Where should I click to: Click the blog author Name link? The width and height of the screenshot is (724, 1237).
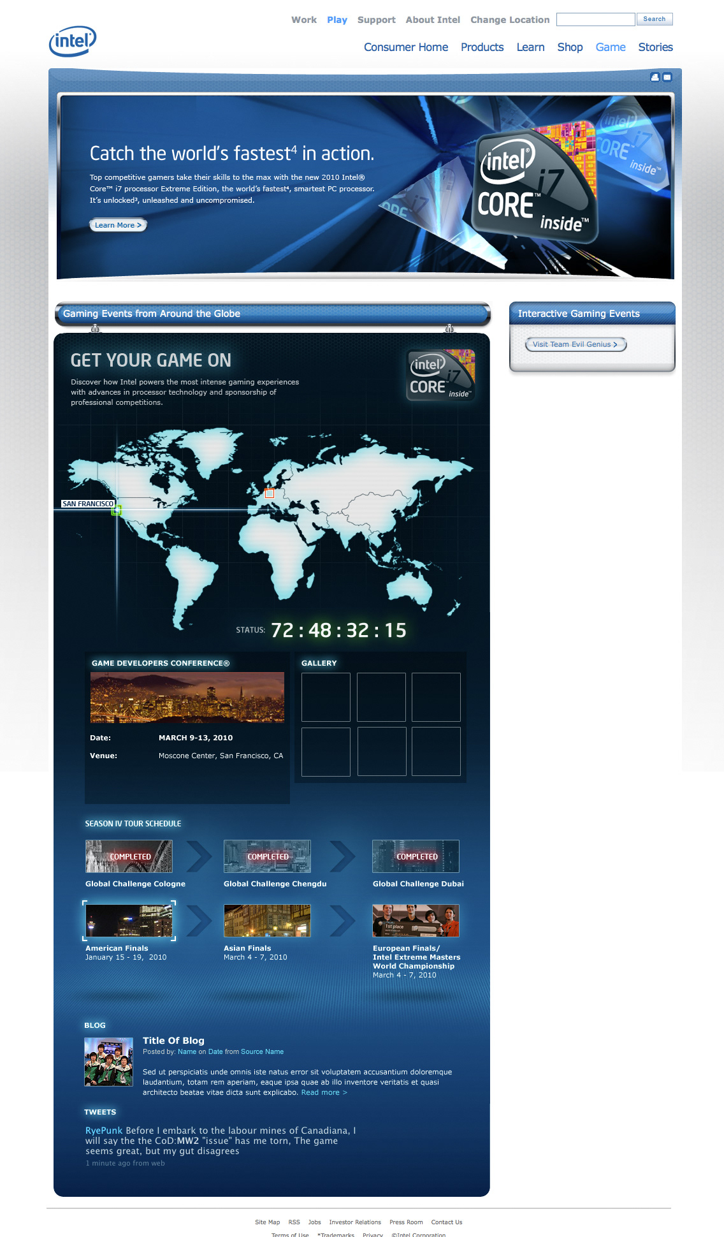pos(187,1052)
